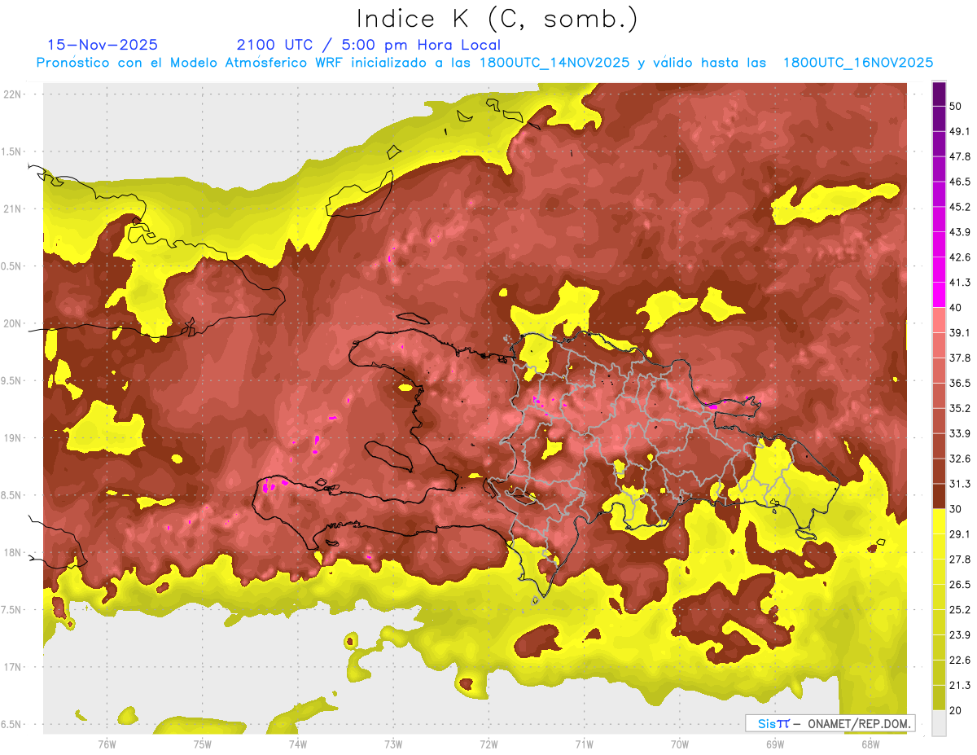Image resolution: width=977 pixels, height=755 pixels.
Task: Click colorbar value '25.2'
Action: point(959,609)
